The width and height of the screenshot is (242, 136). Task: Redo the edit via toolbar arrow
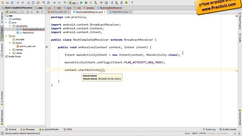pos(23,3)
